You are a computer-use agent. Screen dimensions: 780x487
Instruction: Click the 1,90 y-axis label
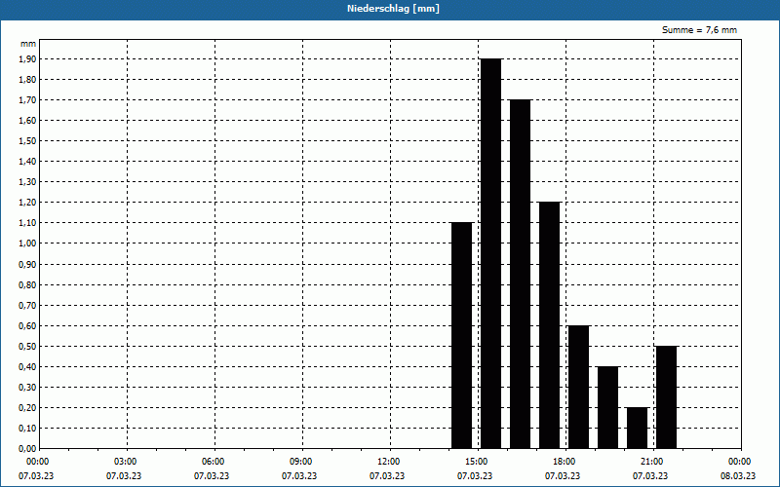click(x=27, y=59)
